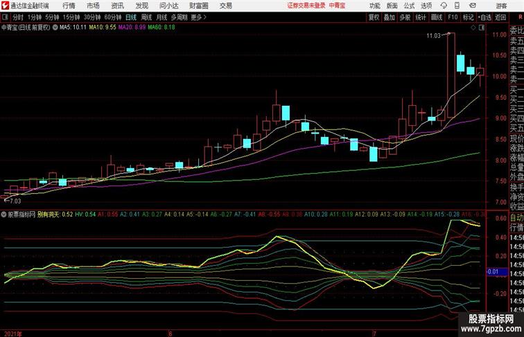This screenshot has height=337, width=524.
Task: Click the 复权 toolbar button
Action: [x=374, y=17]
